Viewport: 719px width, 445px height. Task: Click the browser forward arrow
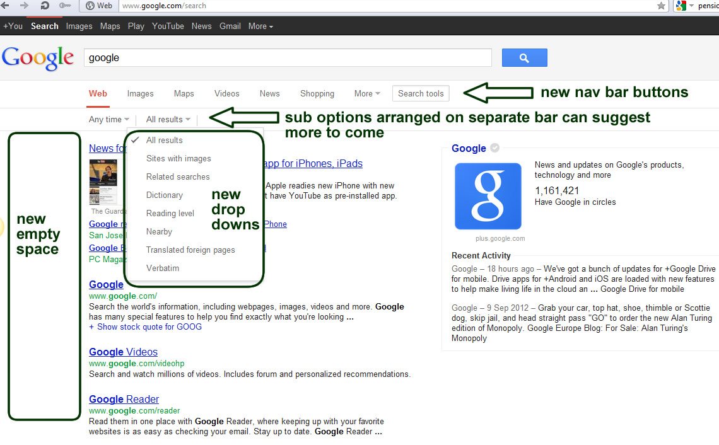25,6
